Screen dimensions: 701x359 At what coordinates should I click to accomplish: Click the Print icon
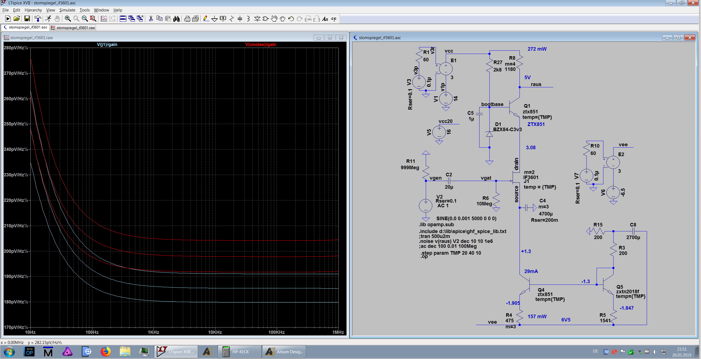195,19
